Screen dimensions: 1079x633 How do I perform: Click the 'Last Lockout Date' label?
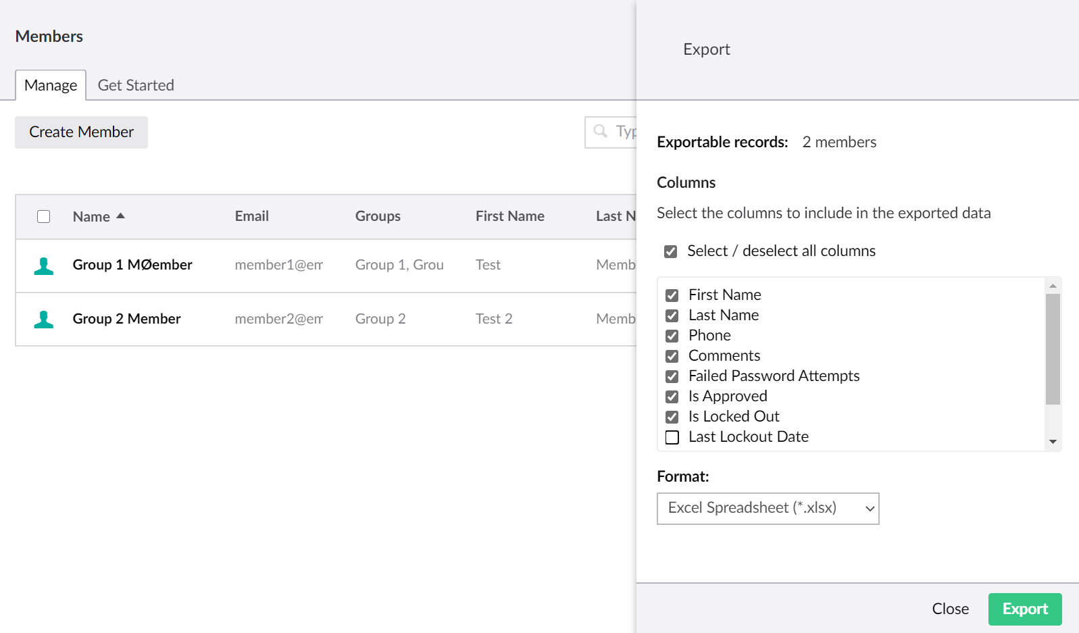[x=748, y=436]
